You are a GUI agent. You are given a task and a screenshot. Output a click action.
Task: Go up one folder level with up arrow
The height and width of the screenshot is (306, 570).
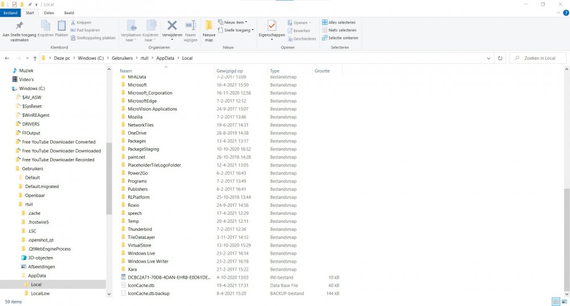coord(35,58)
